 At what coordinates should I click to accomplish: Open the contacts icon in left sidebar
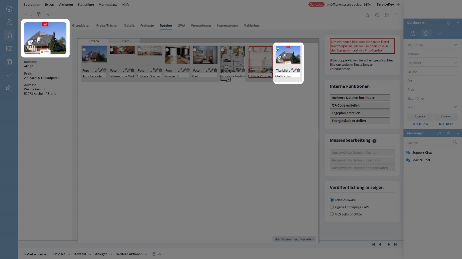tap(9, 22)
